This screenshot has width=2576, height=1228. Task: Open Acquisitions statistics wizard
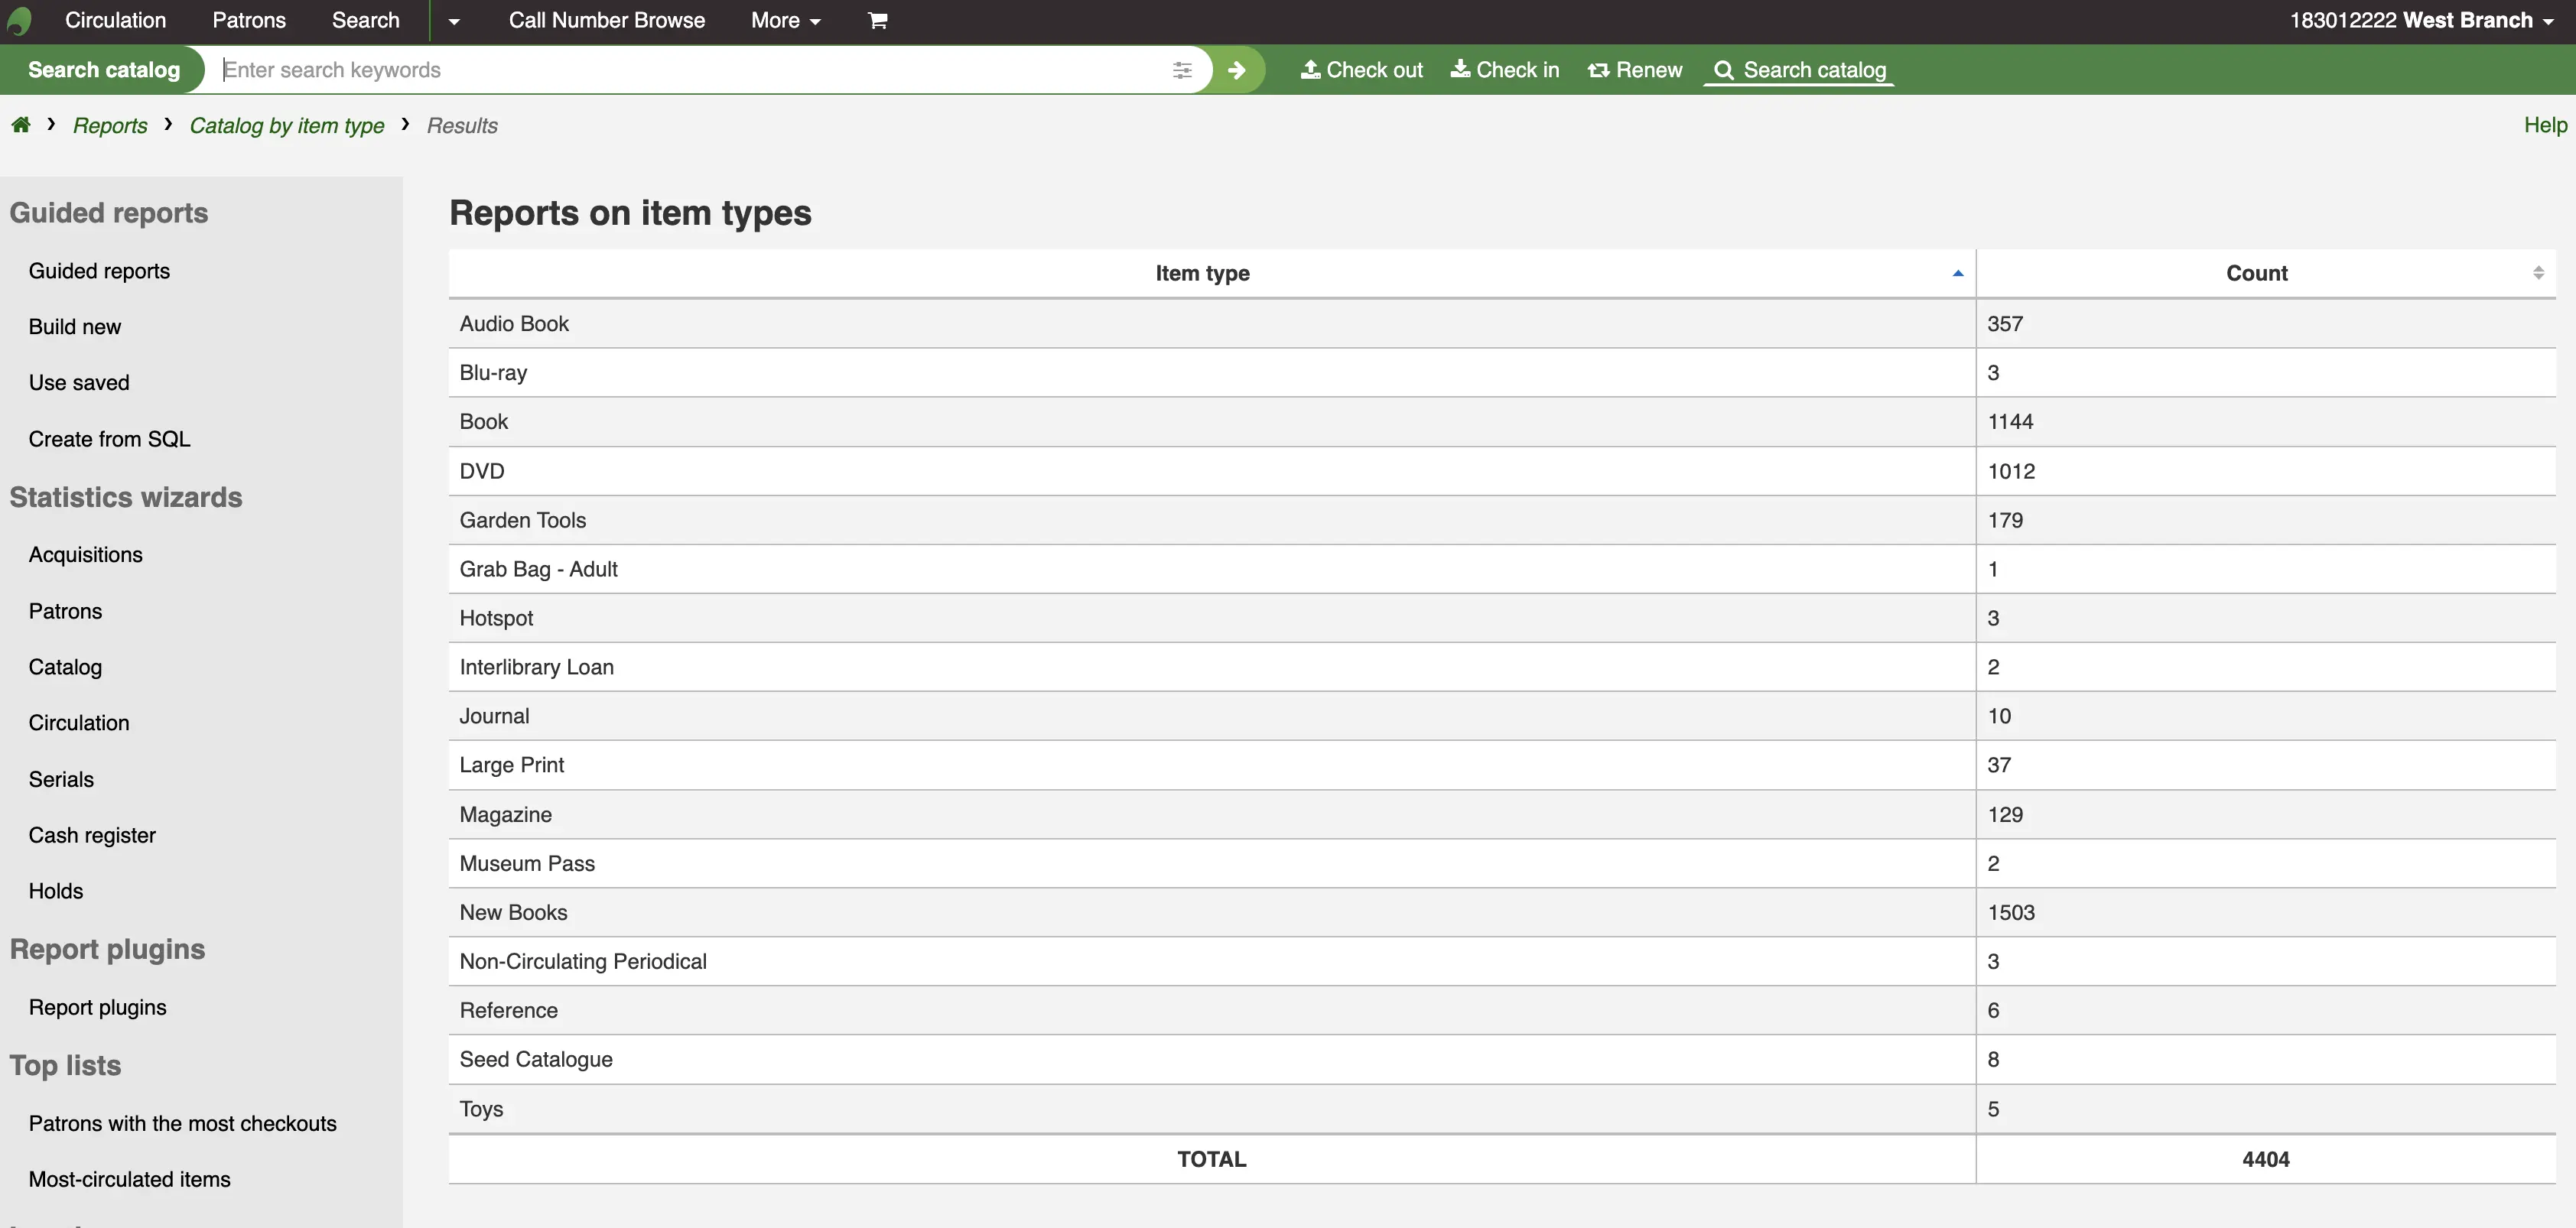click(x=86, y=555)
